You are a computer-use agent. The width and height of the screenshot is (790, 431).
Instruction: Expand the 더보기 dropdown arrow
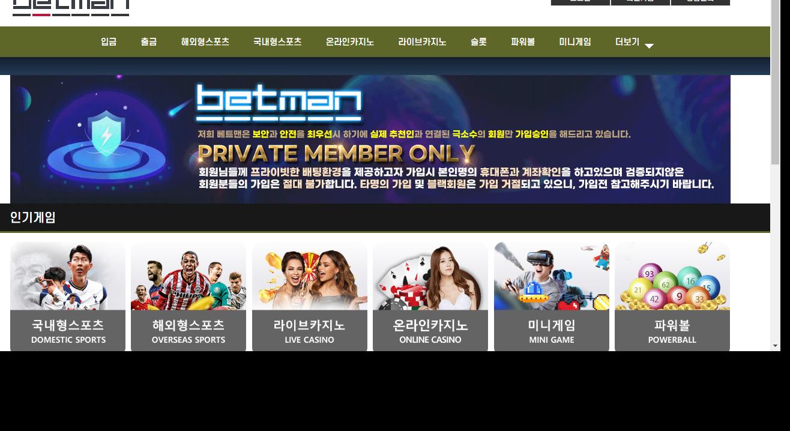click(x=649, y=46)
